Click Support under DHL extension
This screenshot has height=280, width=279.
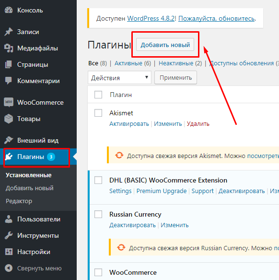click(x=202, y=191)
